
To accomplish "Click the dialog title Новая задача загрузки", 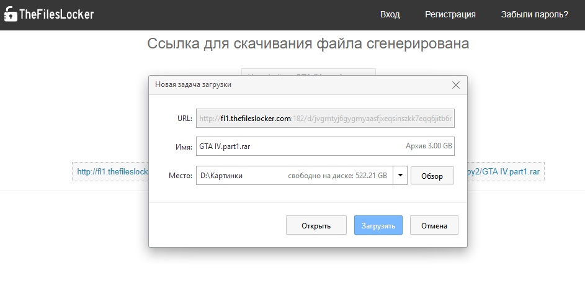I will coord(193,84).
